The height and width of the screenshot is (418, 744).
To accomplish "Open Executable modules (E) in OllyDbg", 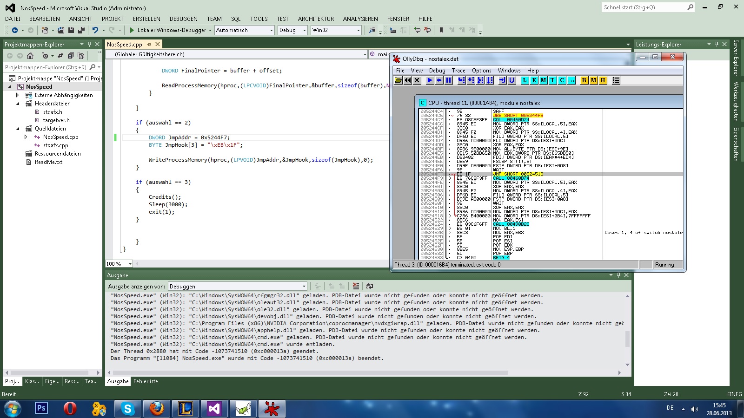I will [534, 80].
